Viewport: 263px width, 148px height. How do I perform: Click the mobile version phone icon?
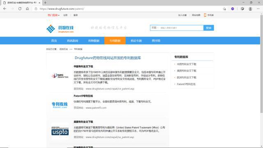pos(205,15)
